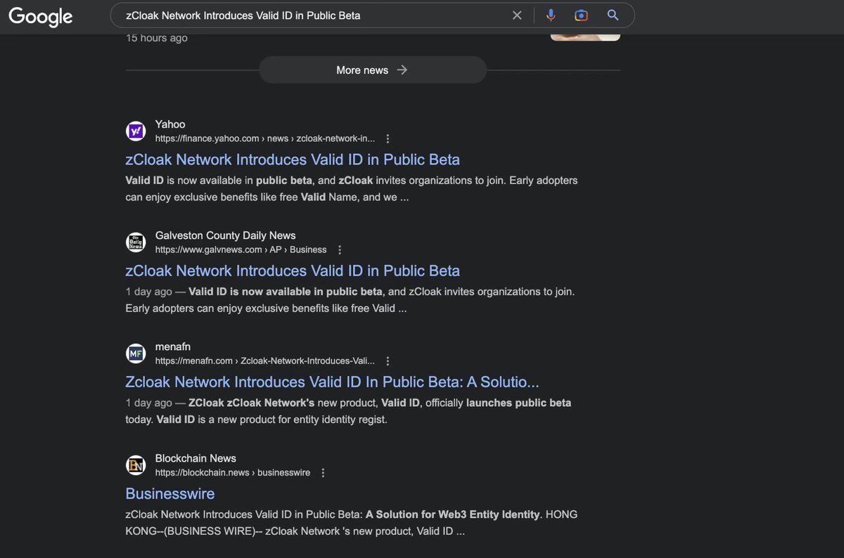Click the finance.yahoo.com URL breadcrumb
The width and height of the screenshot is (844, 558).
coord(265,138)
